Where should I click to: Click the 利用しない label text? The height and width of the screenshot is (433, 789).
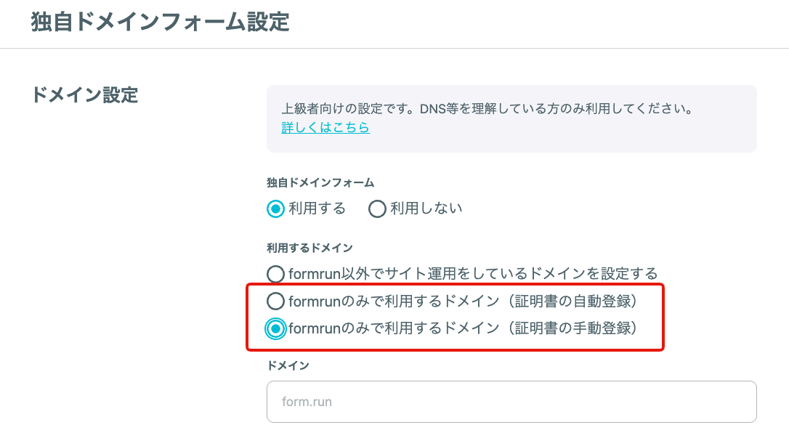(x=426, y=209)
